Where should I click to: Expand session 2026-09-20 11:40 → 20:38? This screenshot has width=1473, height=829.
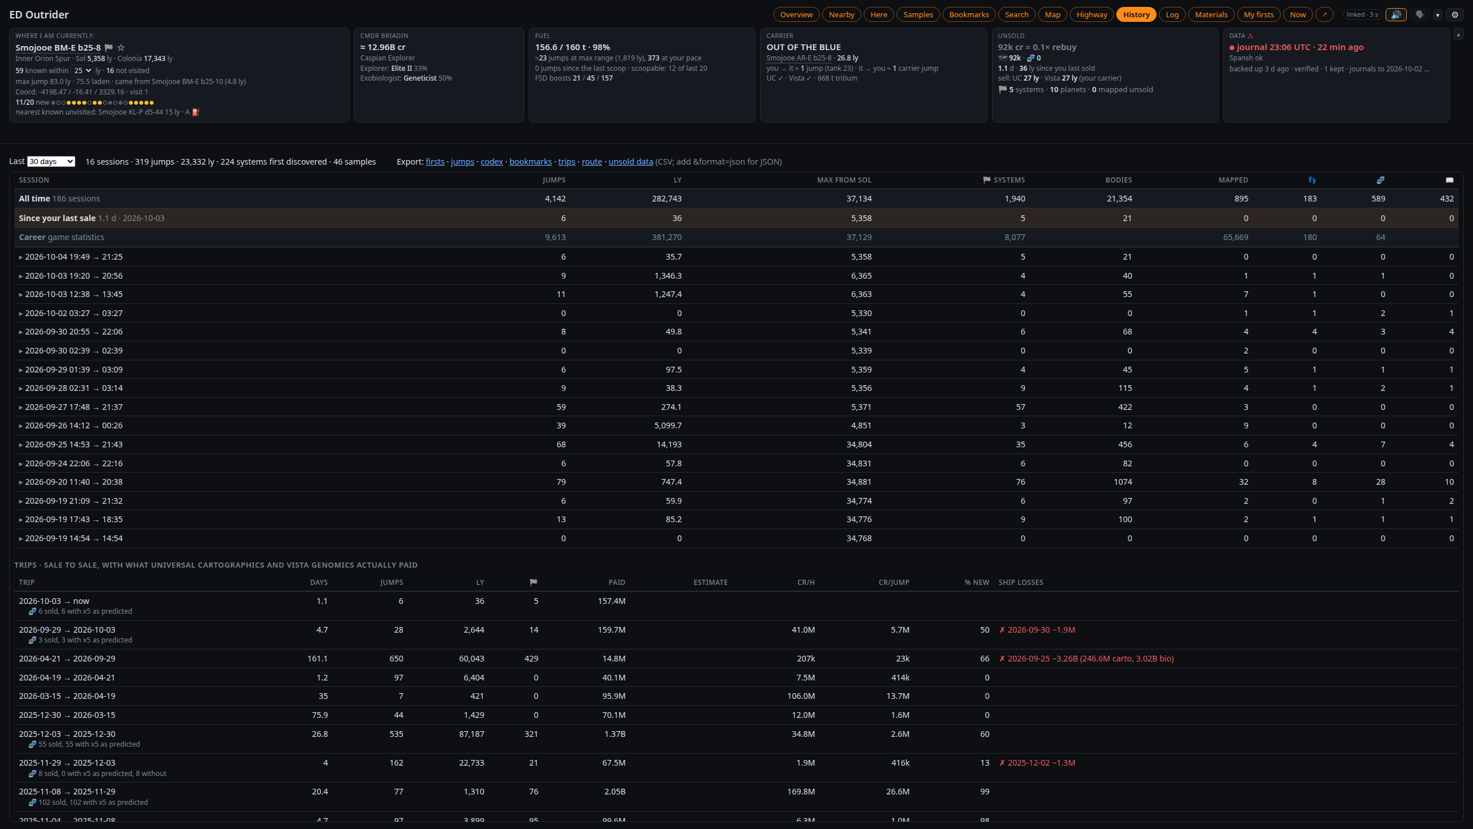pyautogui.click(x=21, y=482)
